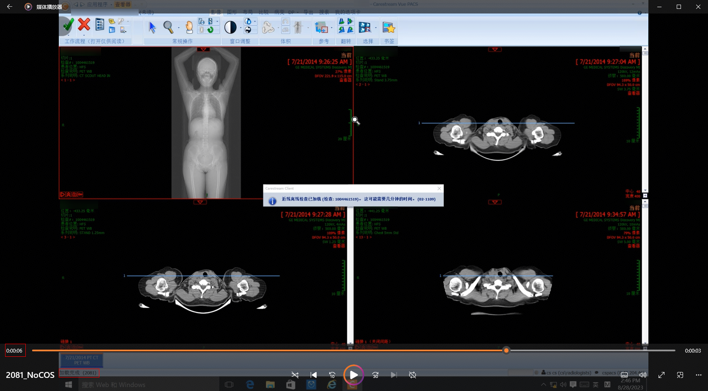Click the red X discard icon
Viewport: 708px width, 391px height.
coord(84,24)
